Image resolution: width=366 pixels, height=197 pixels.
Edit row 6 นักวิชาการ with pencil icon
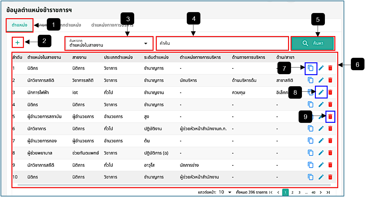pos(321,129)
